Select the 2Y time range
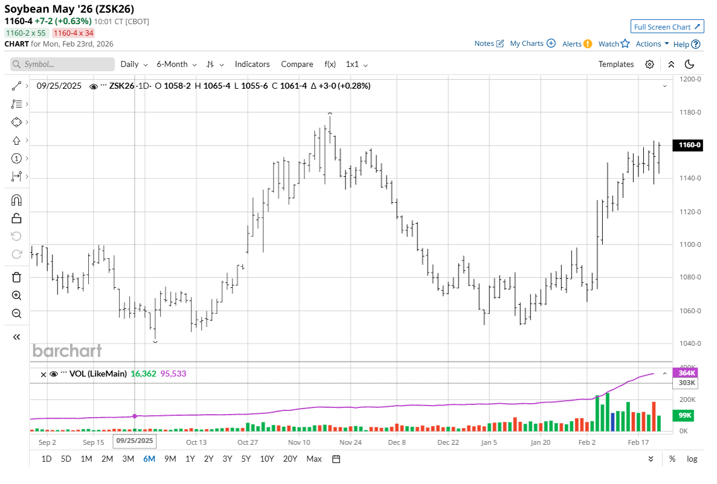Screen dimensions: 717x484 coord(209,459)
